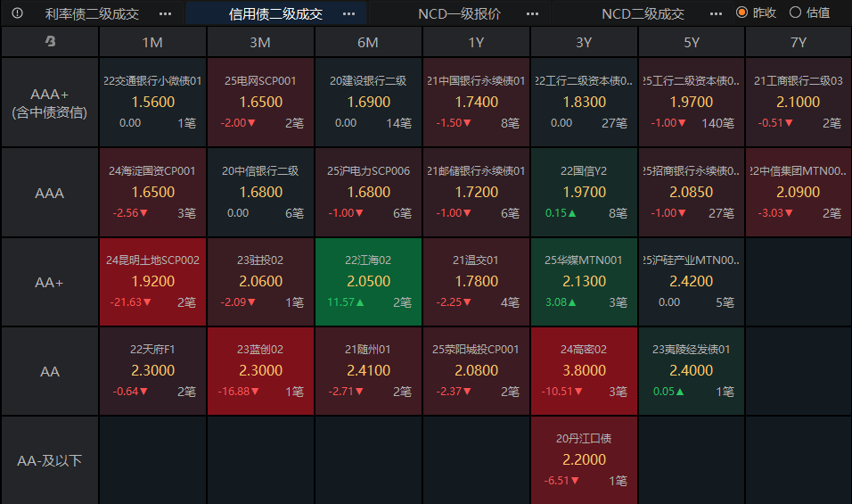This screenshot has height=504, width=852.
Task: Open the 21中国银行永续债01 cell
Action: pos(476,103)
